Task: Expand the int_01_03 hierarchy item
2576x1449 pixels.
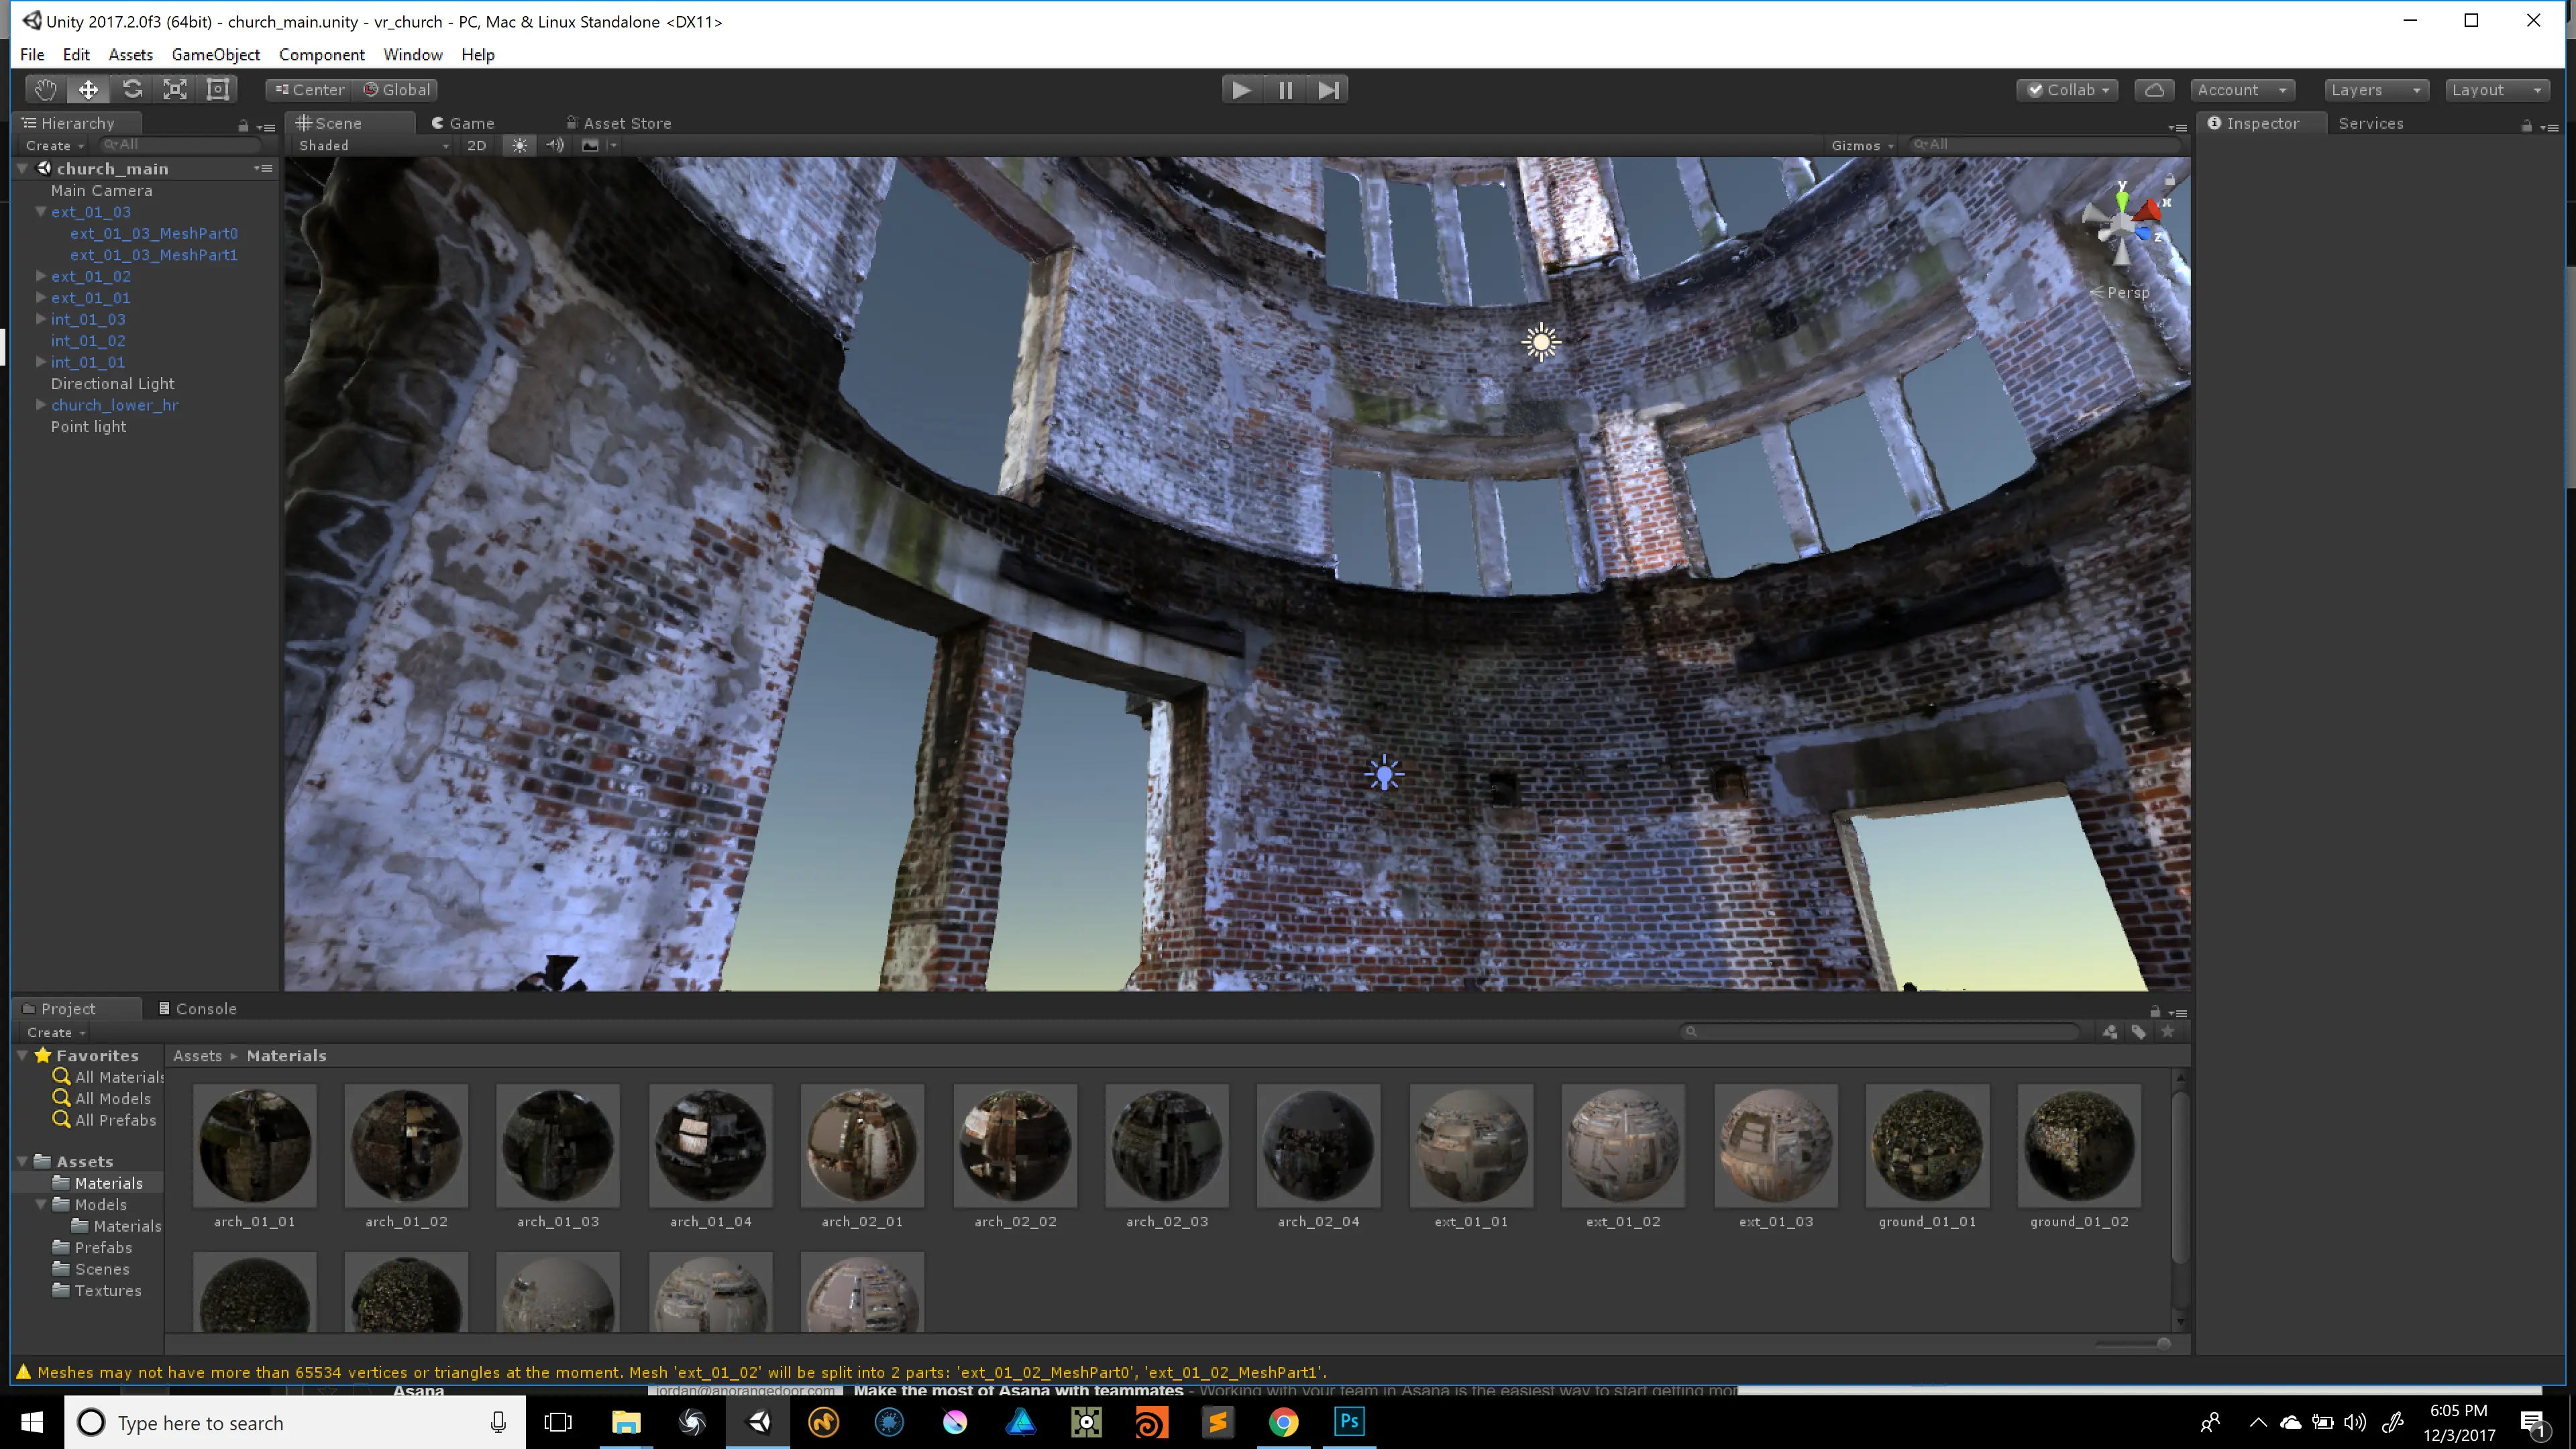Action: [41, 319]
